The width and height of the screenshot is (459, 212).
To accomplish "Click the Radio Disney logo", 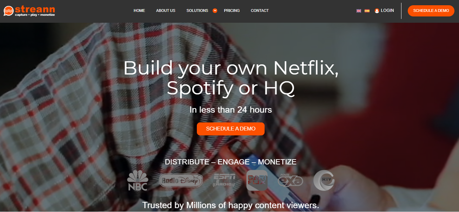I will pyautogui.click(x=181, y=181).
